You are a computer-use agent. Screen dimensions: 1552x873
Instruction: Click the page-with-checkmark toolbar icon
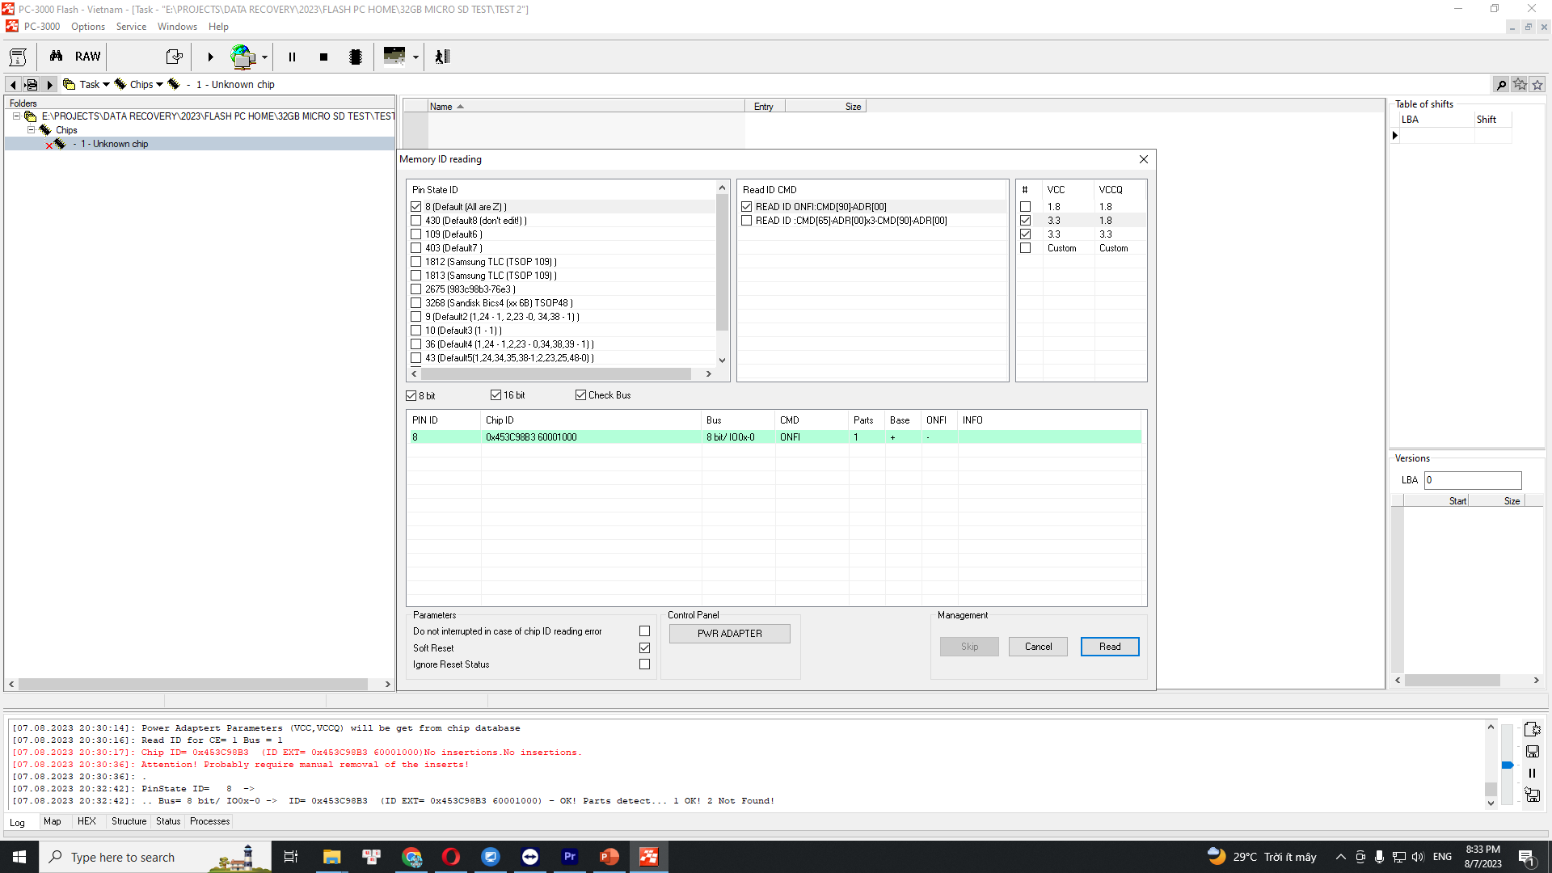pos(174,57)
